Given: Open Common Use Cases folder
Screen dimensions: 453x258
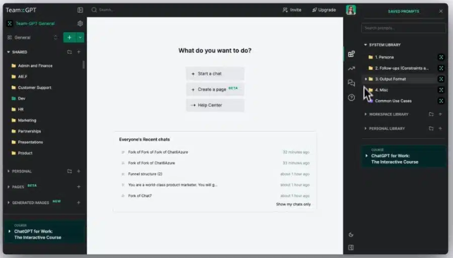Looking at the screenshot, I should [x=393, y=101].
